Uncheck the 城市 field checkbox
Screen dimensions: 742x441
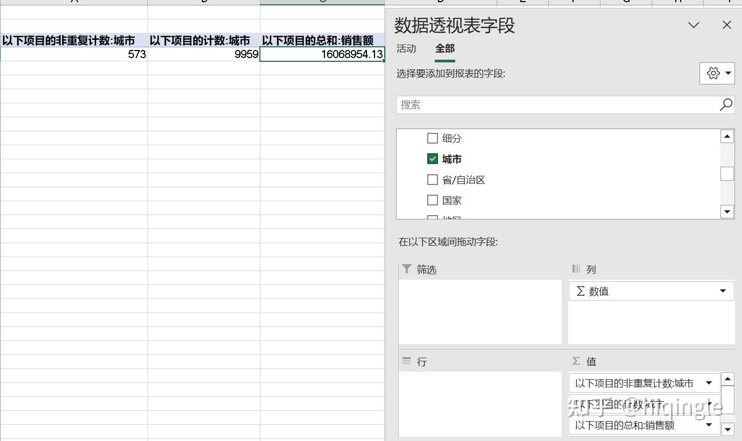(x=432, y=159)
